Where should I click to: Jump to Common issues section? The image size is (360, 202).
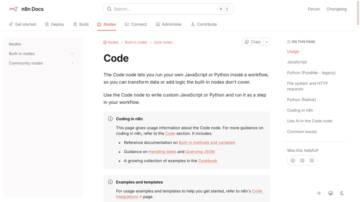pos(302,132)
